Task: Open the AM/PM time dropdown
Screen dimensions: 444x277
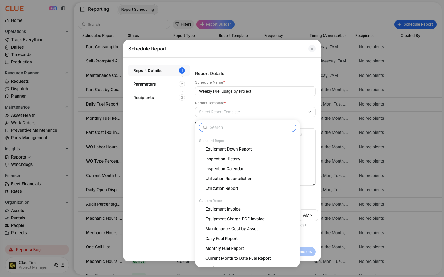Action: (308, 215)
